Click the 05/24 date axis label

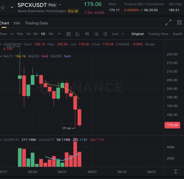tap(33, 172)
